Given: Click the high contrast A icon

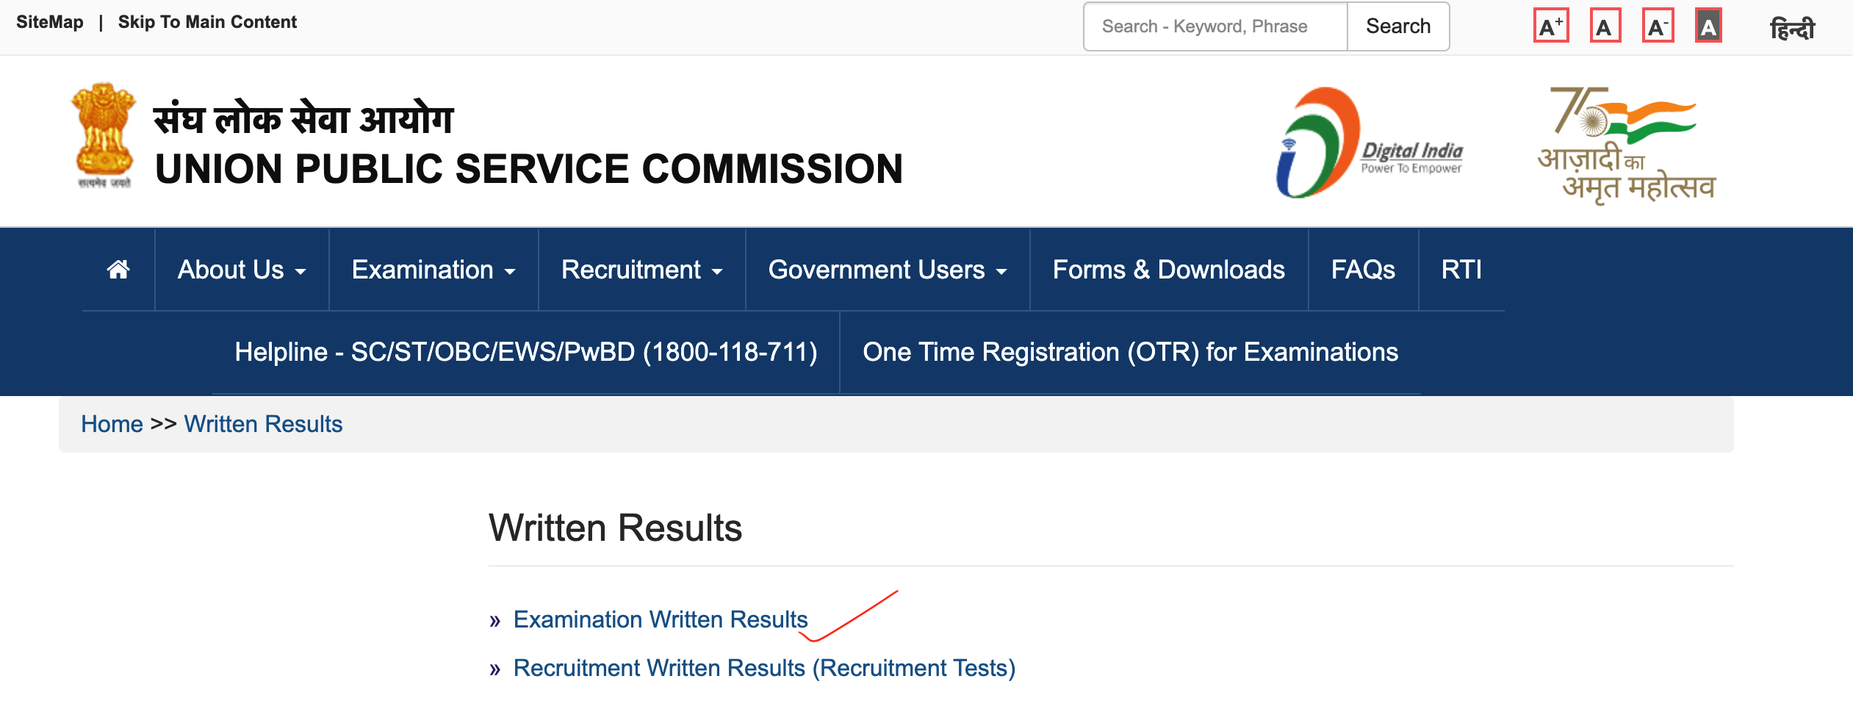Looking at the screenshot, I should pyautogui.click(x=1708, y=26).
